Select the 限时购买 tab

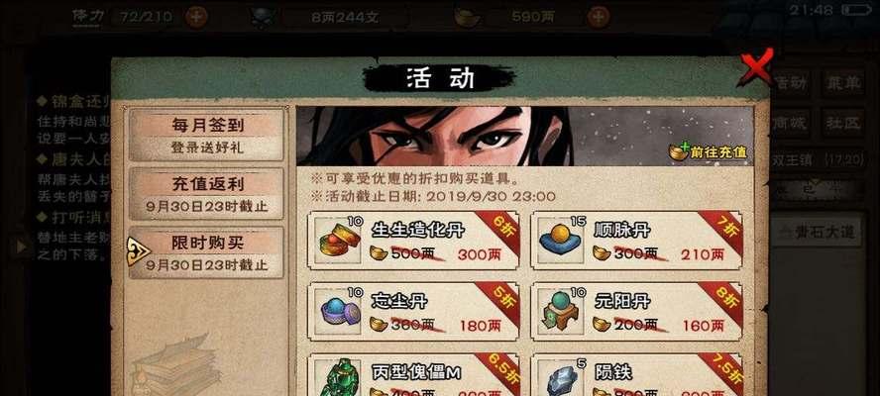(x=207, y=253)
